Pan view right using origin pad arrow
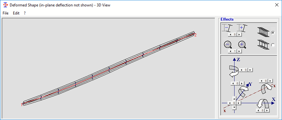This screenshot has width=282, height=120. pos(239,103)
